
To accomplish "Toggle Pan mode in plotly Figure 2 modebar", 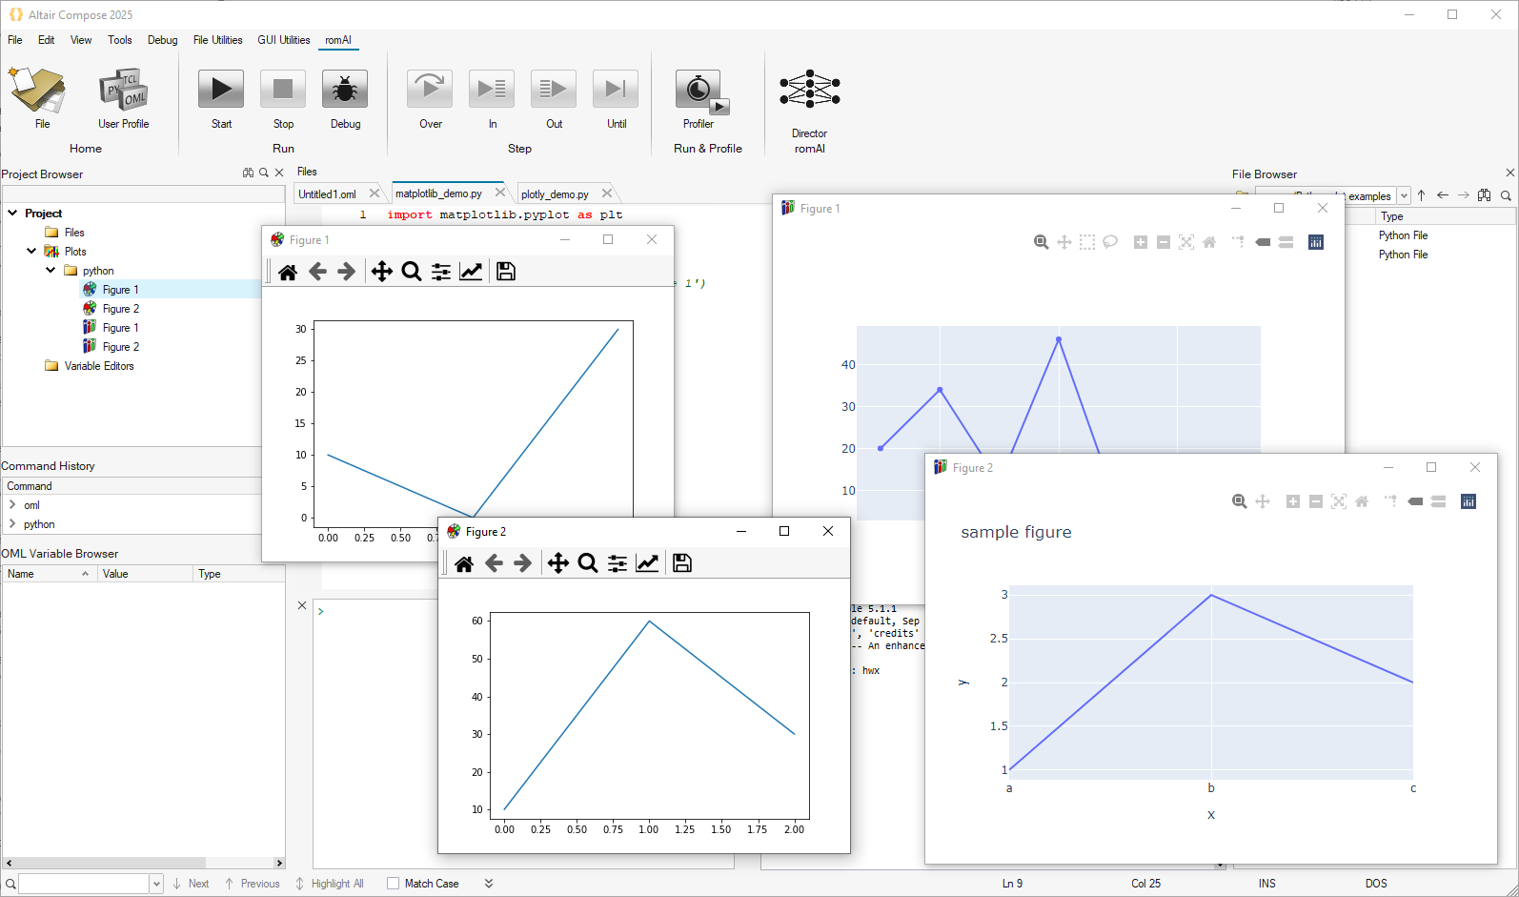I will click(1263, 501).
